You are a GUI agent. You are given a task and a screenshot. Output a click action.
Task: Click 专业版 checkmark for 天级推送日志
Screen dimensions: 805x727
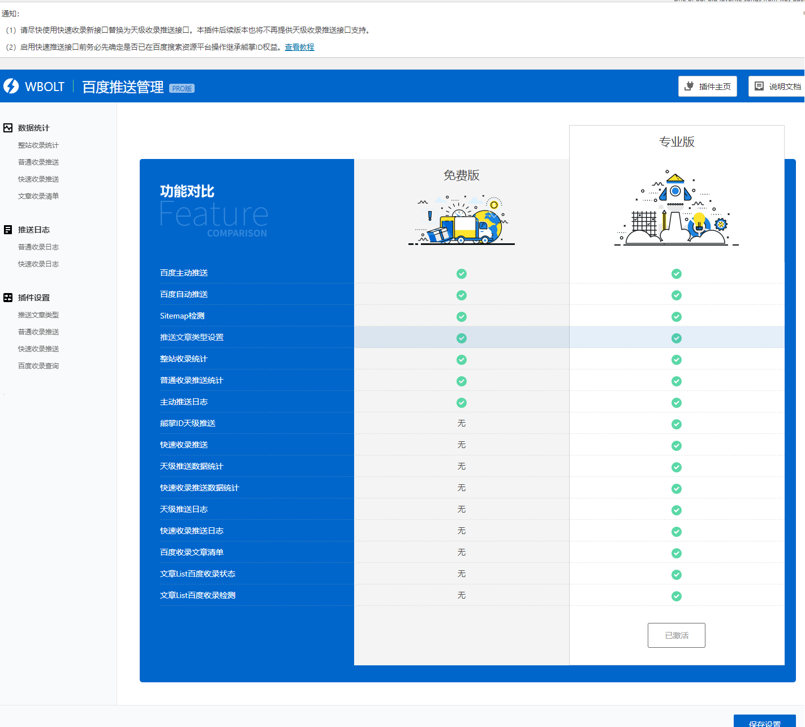[x=677, y=510]
